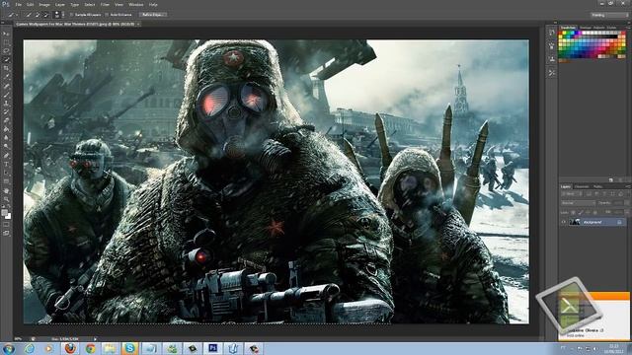632x355 pixels.
Task: Toggle Lock image pixels
Action: pos(581,212)
